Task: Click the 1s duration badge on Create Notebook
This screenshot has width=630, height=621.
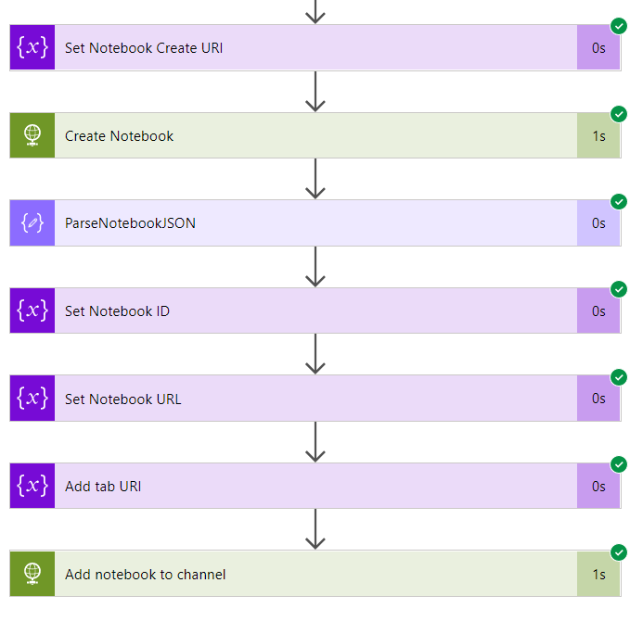Action: (598, 136)
